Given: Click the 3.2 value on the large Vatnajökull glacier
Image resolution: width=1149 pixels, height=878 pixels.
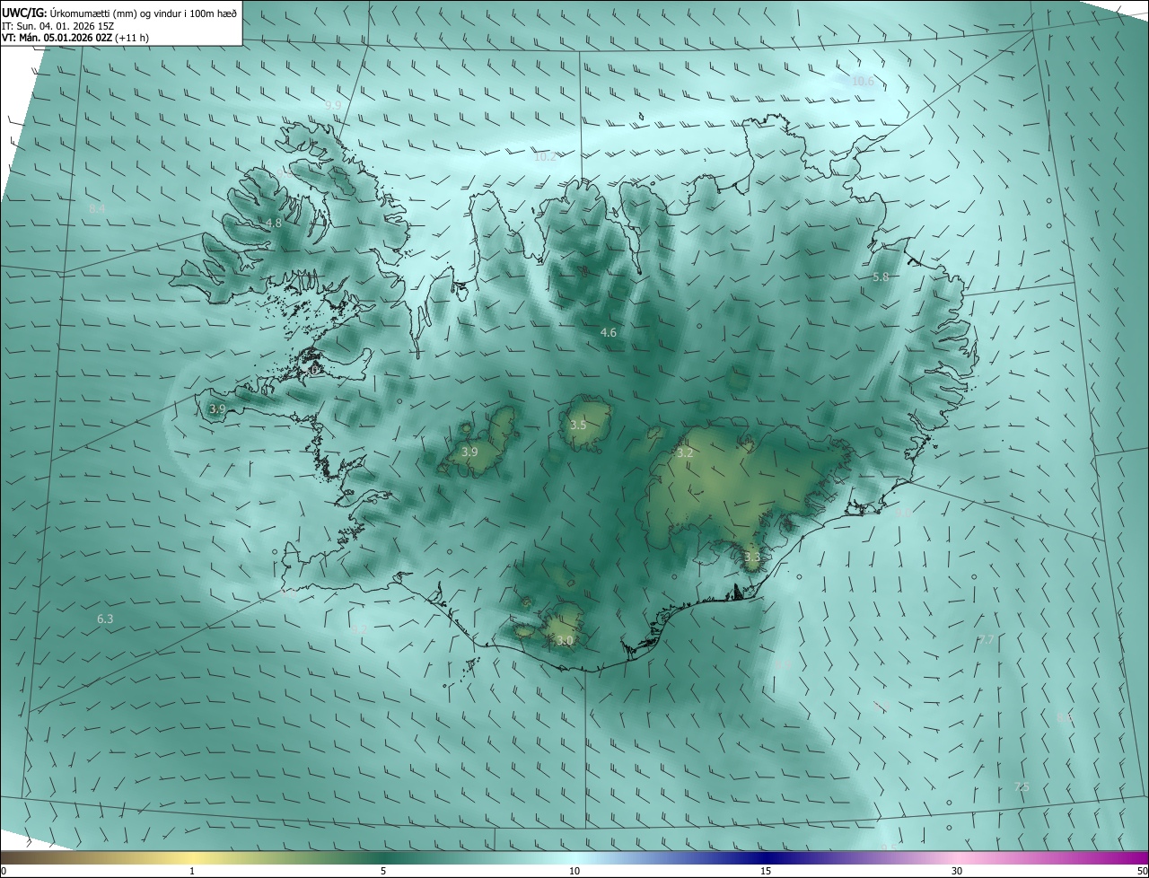Looking at the screenshot, I should coord(685,453).
